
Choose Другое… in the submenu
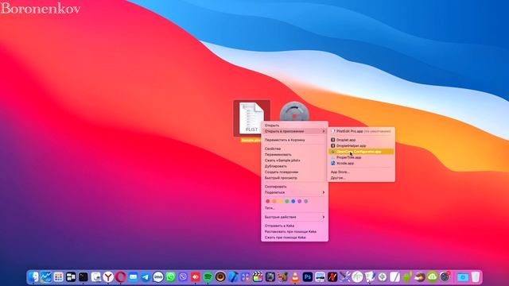(361, 178)
